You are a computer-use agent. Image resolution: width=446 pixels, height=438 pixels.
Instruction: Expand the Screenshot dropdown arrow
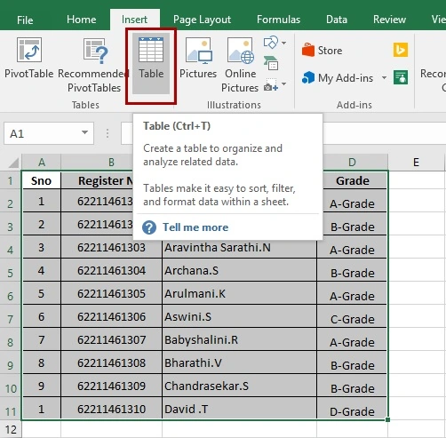coord(283,84)
